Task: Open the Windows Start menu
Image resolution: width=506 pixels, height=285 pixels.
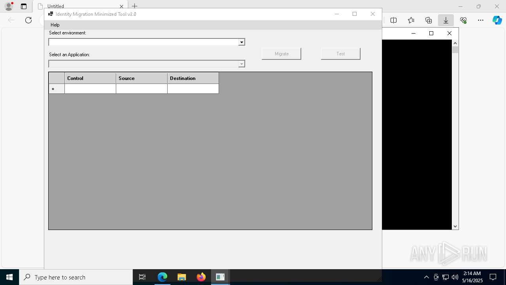Action: pyautogui.click(x=9, y=277)
